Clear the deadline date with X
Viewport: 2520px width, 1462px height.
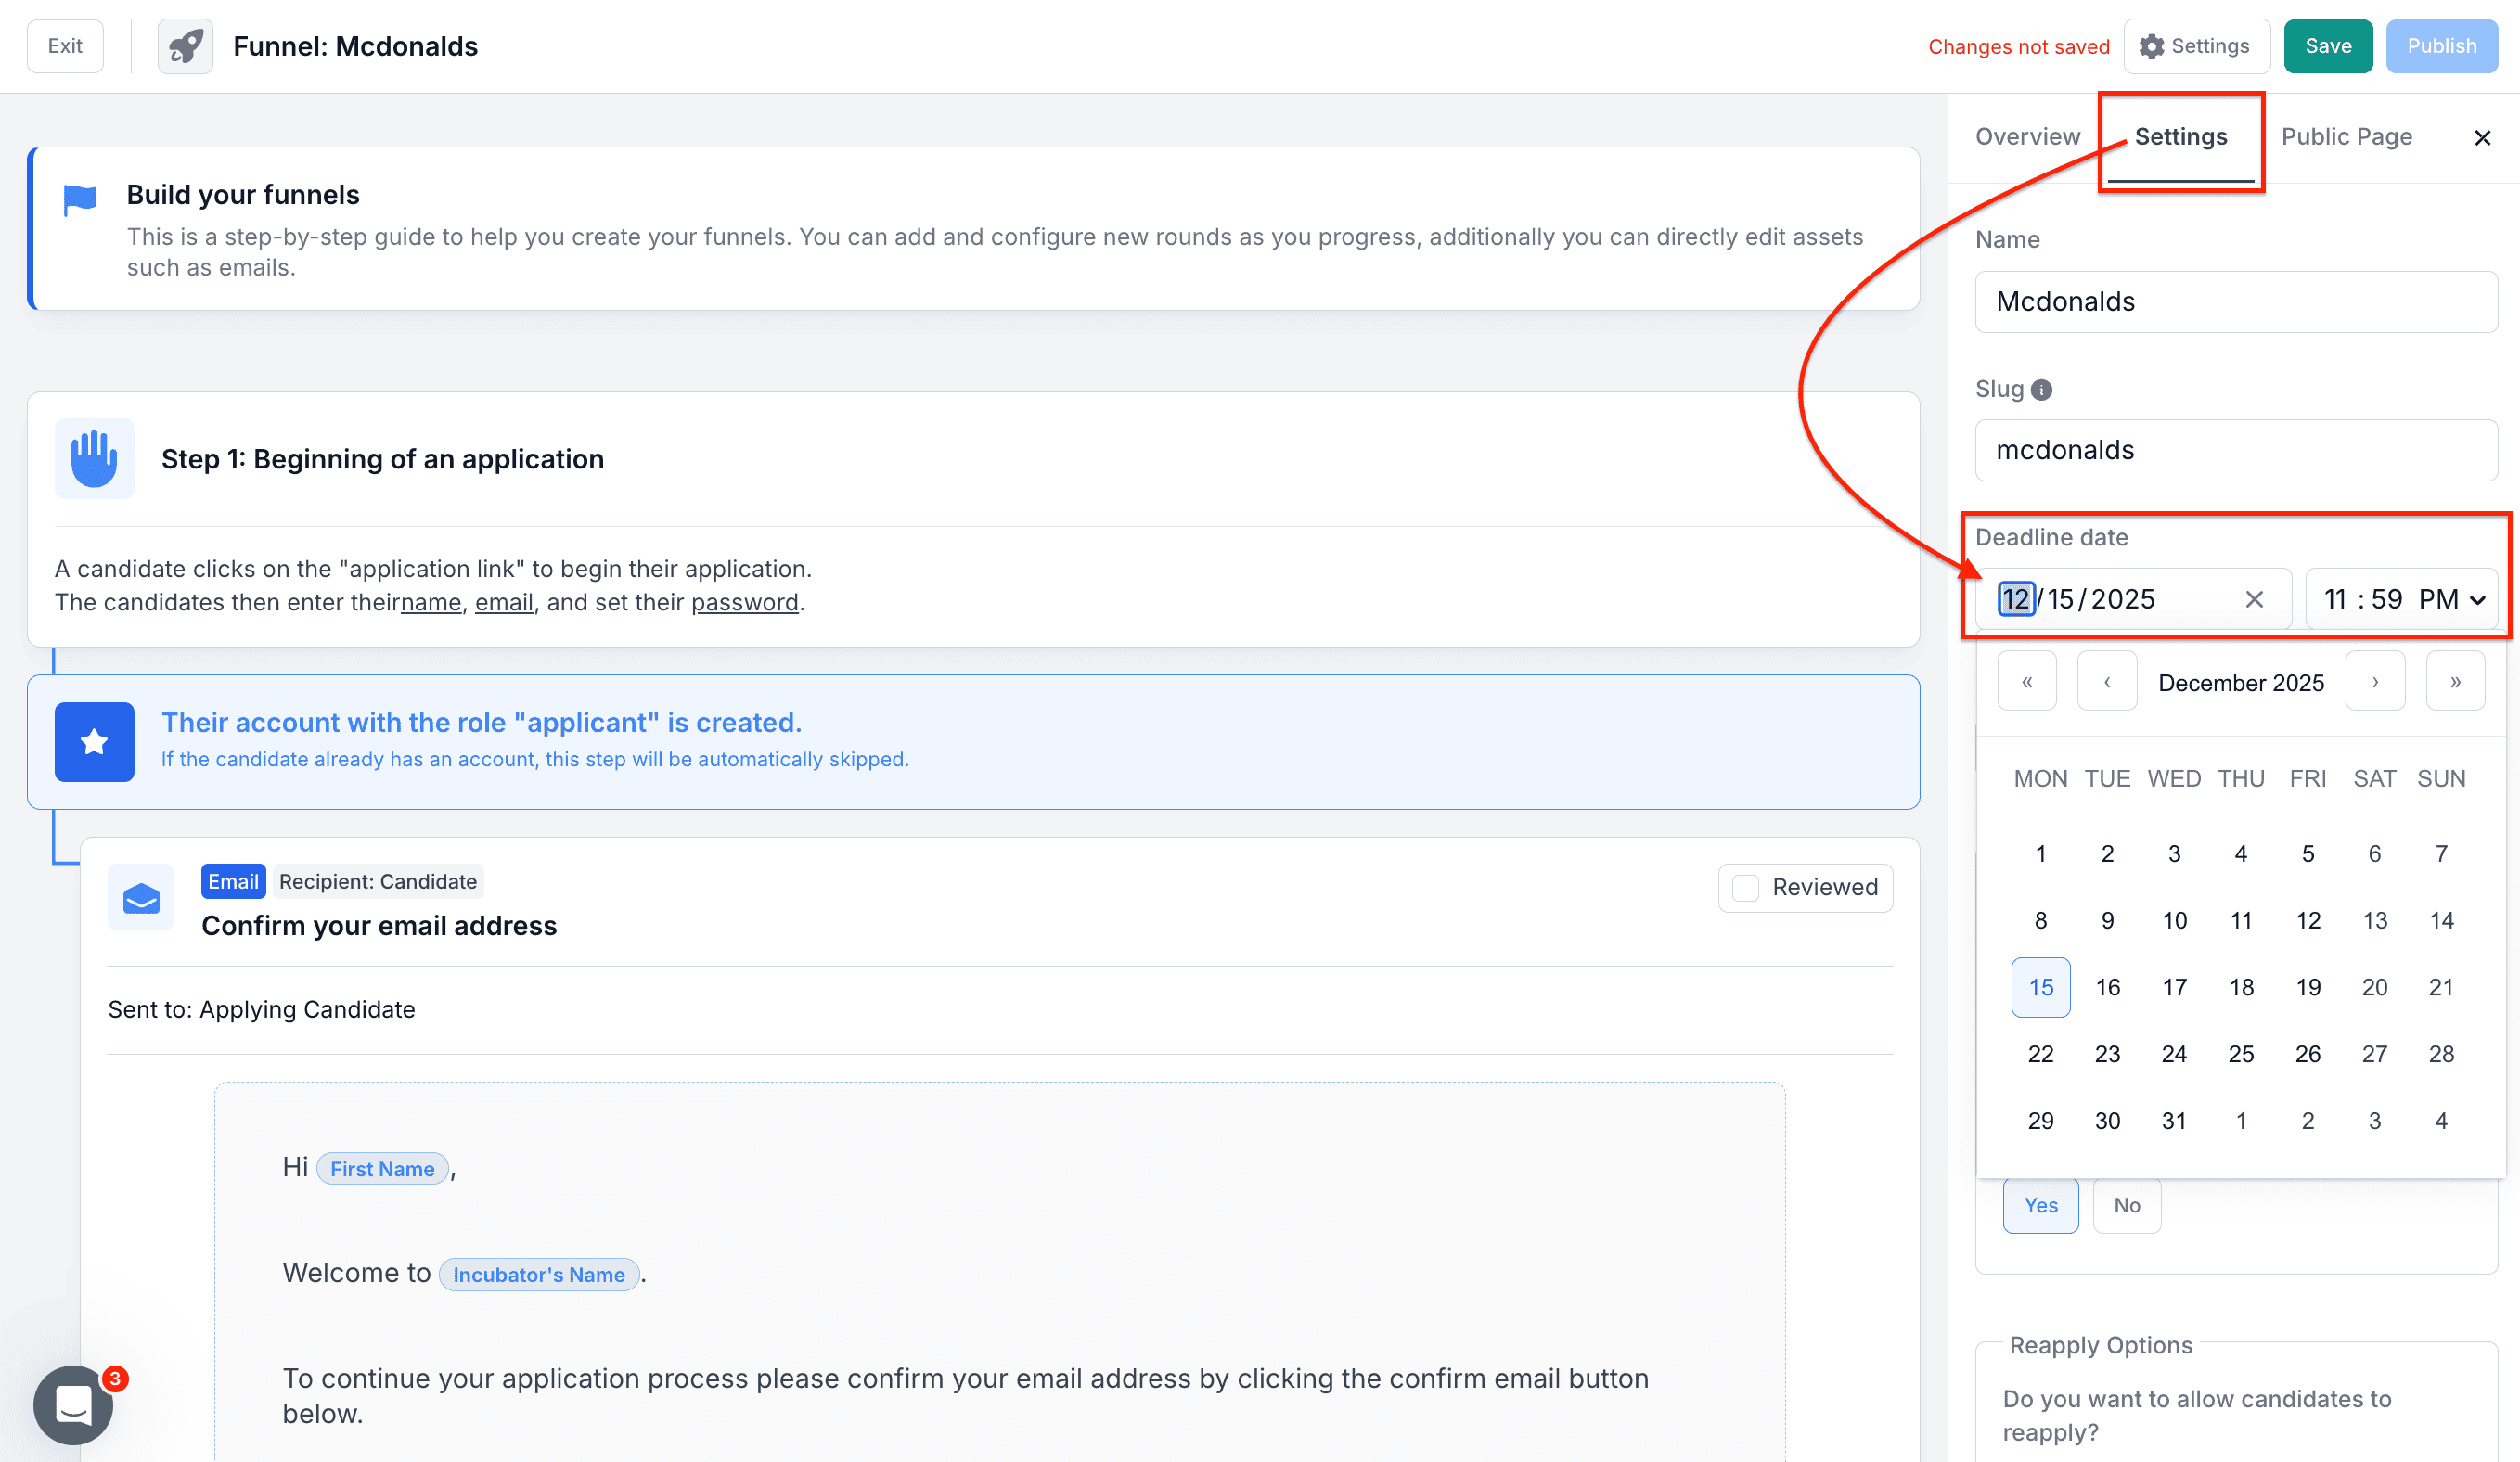point(2254,599)
